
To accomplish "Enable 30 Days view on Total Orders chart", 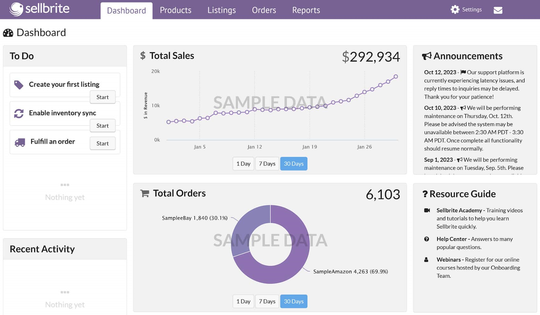I will coord(293,301).
